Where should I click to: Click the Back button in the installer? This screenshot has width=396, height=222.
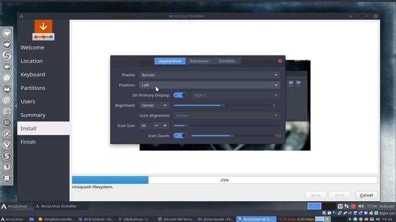(316, 195)
